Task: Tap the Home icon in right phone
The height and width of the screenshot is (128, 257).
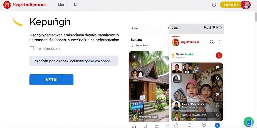Action: 176,125
